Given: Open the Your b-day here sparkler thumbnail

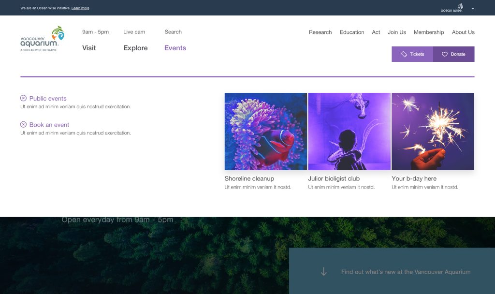Looking at the screenshot, I should 433,132.
